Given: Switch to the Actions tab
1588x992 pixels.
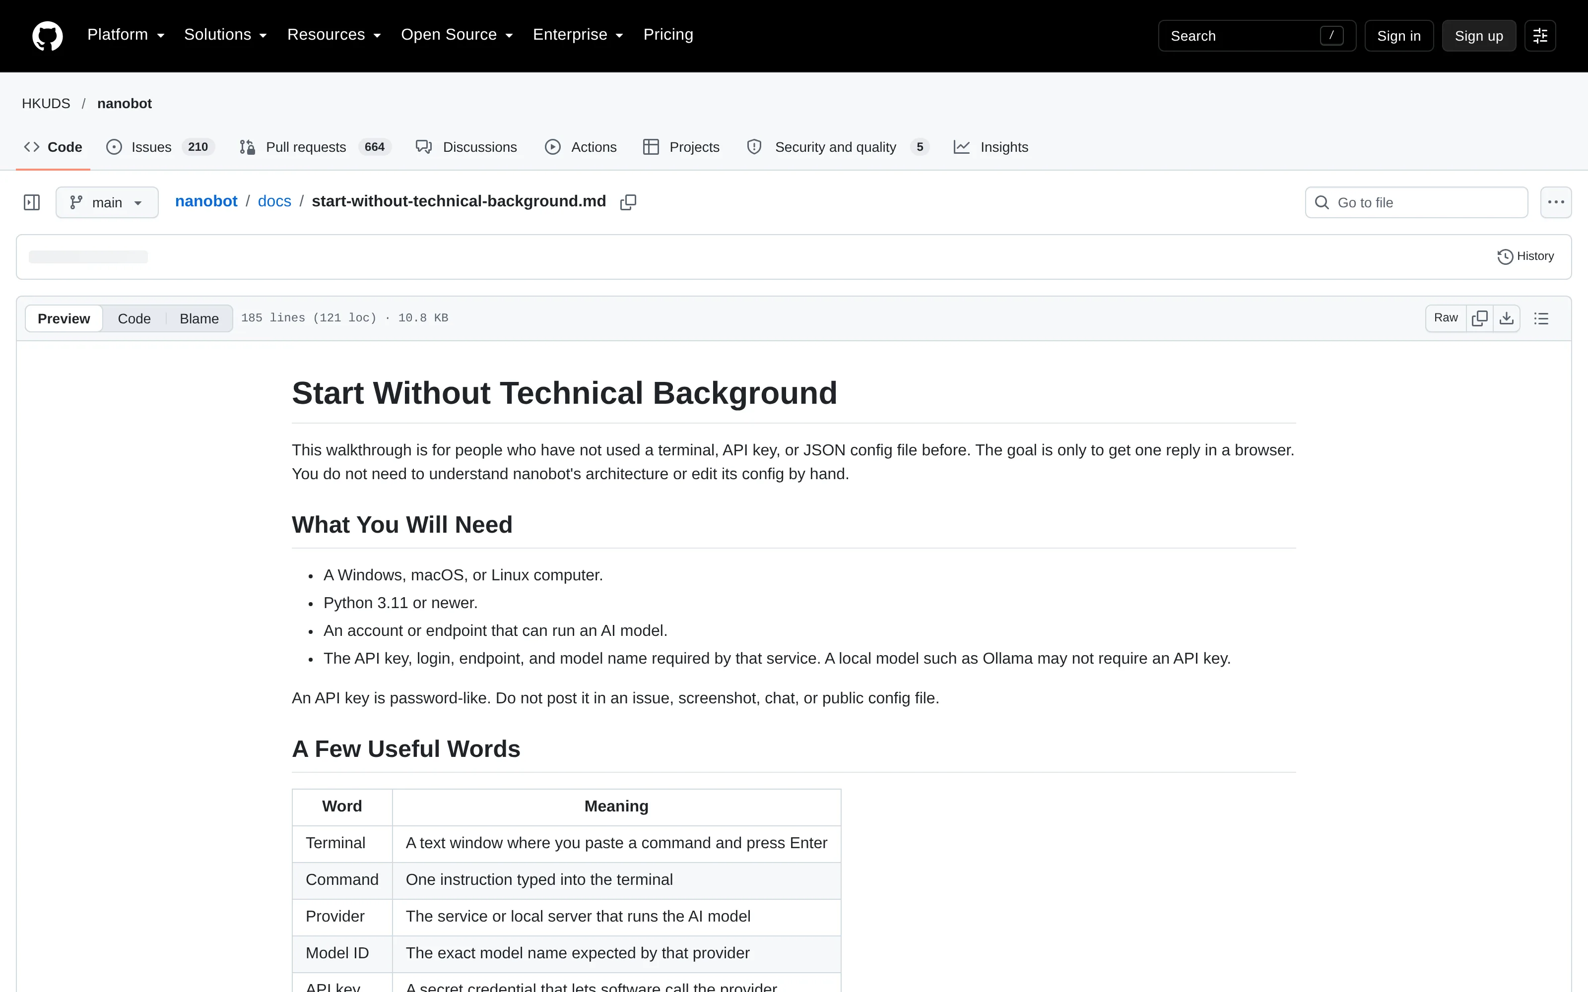Looking at the screenshot, I should tap(581, 147).
